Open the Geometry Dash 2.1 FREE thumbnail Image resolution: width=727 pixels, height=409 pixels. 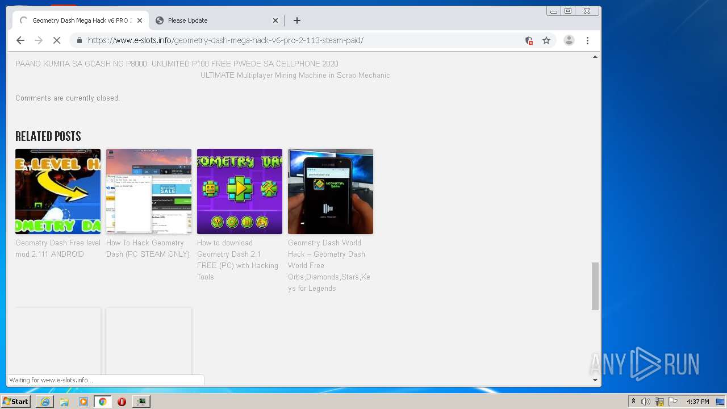pyautogui.click(x=240, y=191)
